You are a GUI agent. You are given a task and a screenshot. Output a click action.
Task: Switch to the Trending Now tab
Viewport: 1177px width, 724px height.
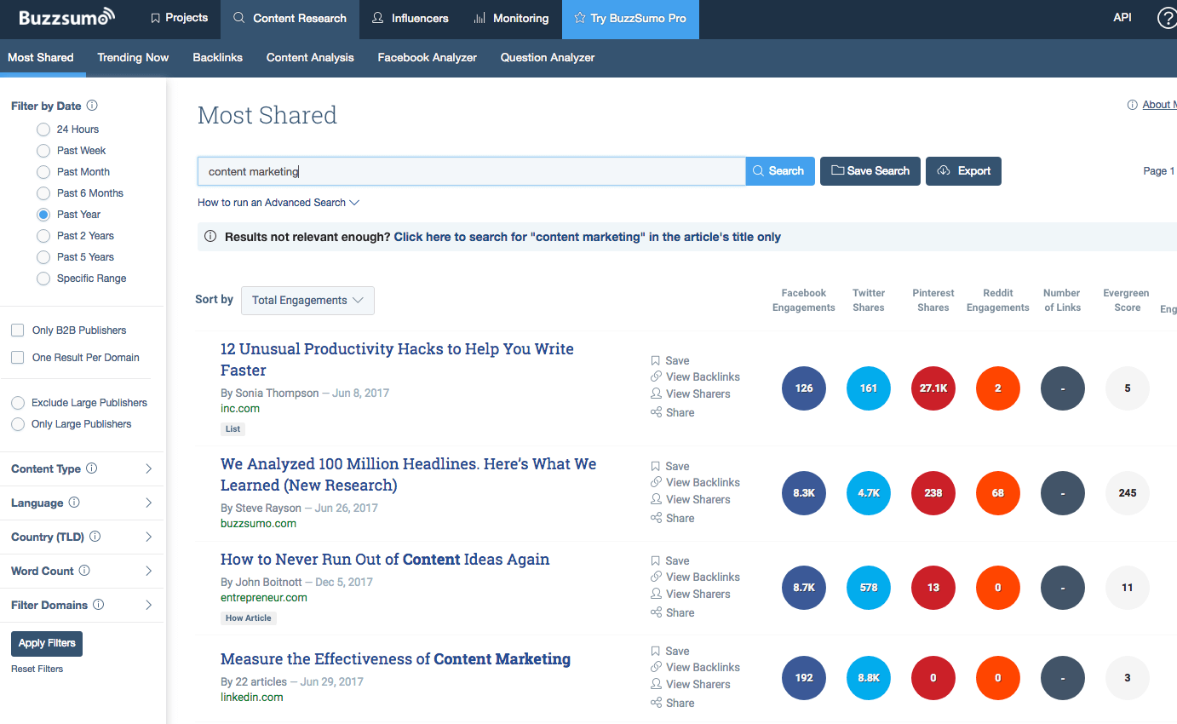[x=133, y=58]
